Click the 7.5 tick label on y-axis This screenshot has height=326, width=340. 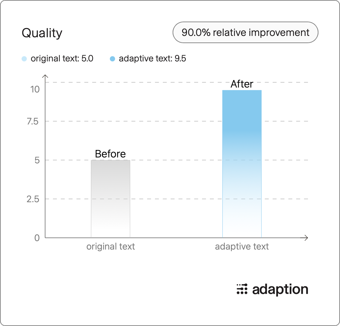(33, 122)
